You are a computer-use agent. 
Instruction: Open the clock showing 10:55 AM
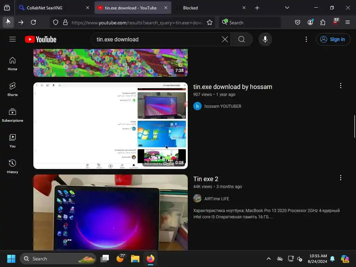pos(318,259)
